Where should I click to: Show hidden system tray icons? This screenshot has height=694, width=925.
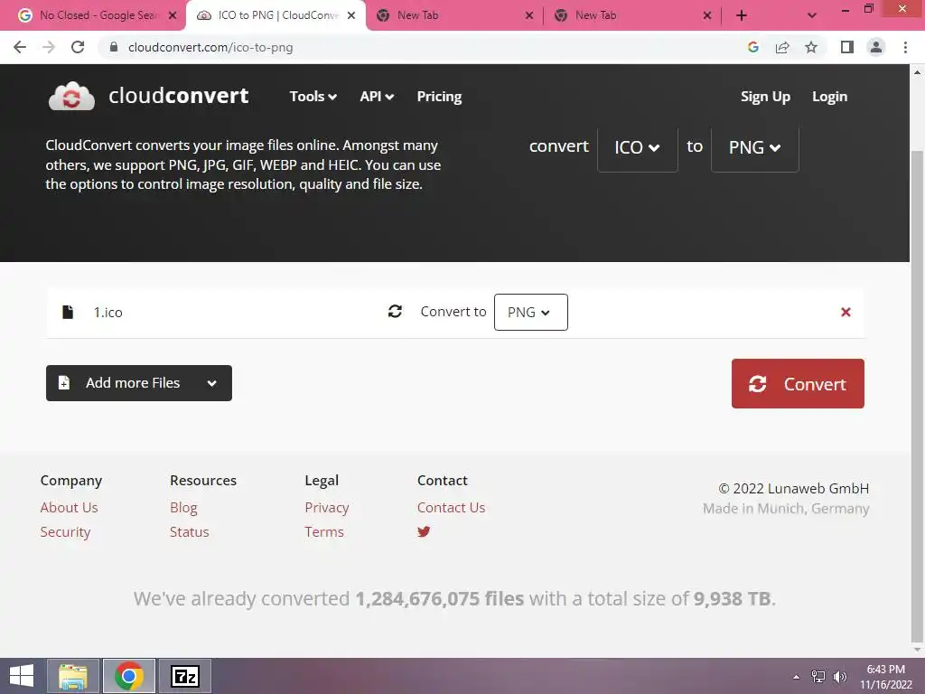(x=796, y=677)
